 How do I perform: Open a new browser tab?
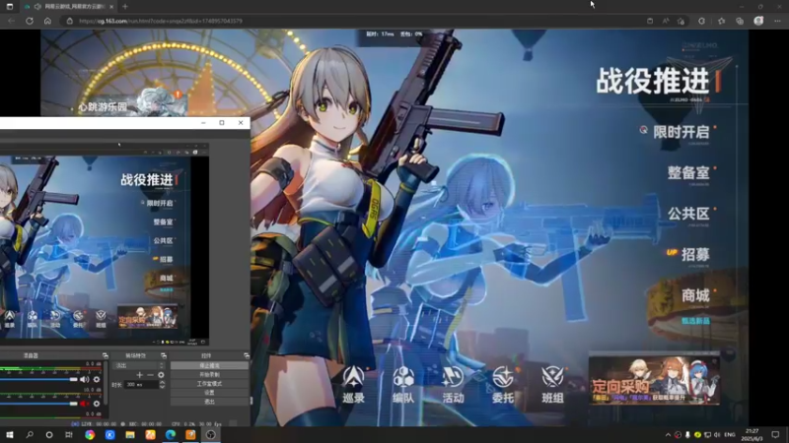pyautogui.click(x=125, y=7)
